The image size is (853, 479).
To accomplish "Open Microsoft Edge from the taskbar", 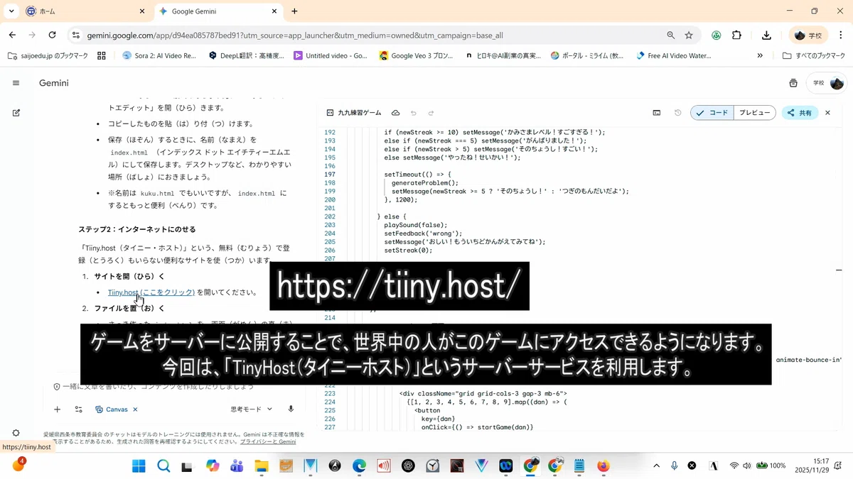I will coord(360,466).
